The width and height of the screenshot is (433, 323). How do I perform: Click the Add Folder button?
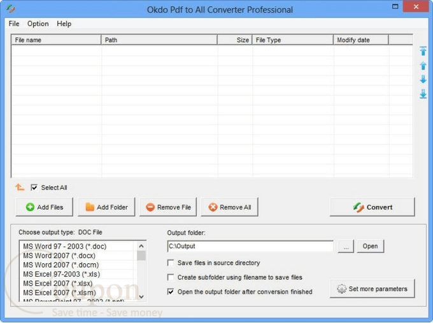point(106,207)
